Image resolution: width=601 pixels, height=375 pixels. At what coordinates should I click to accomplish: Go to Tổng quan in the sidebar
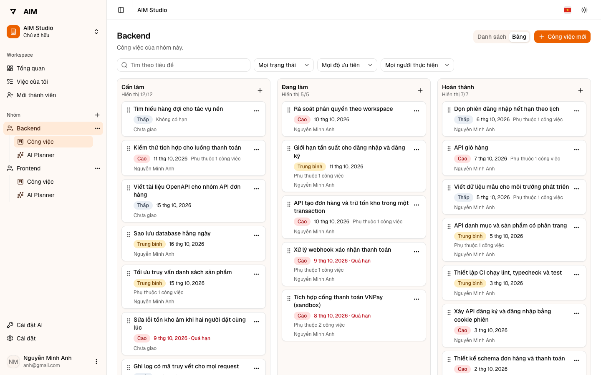point(53,68)
